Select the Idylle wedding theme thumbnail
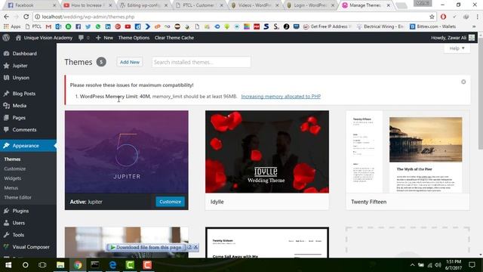 click(x=267, y=152)
